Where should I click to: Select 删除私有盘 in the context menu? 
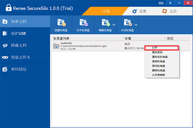(159, 70)
